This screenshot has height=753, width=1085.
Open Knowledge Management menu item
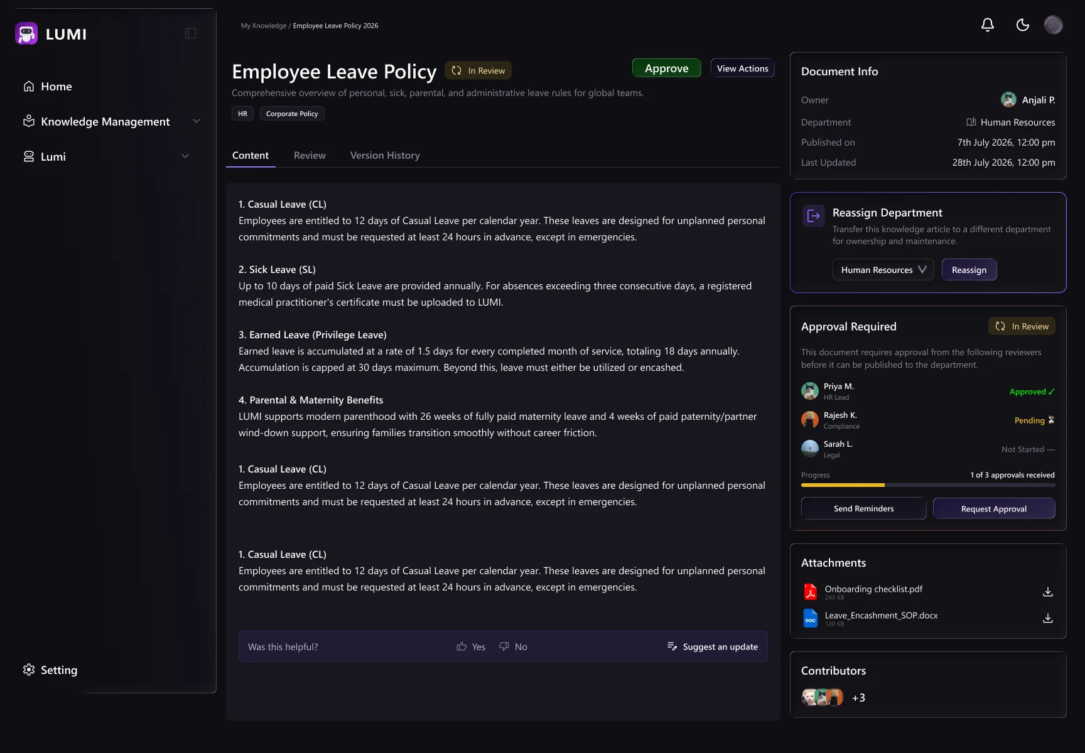tap(105, 121)
